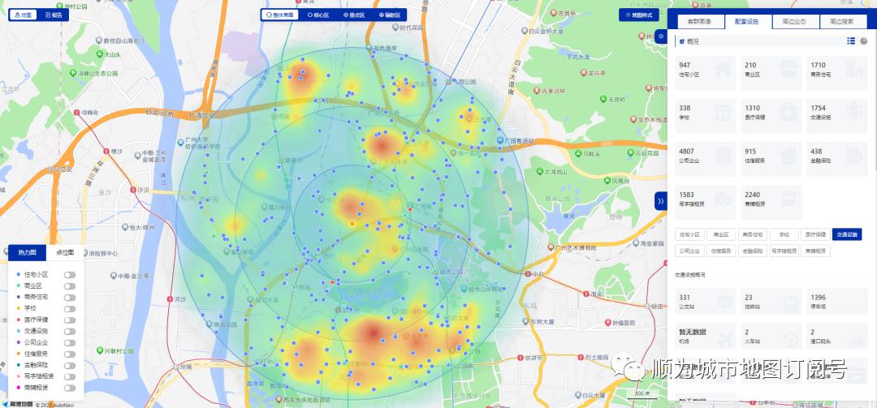Switch to the 配套设施 tab
The width and height of the screenshot is (877, 408).
coord(748,22)
